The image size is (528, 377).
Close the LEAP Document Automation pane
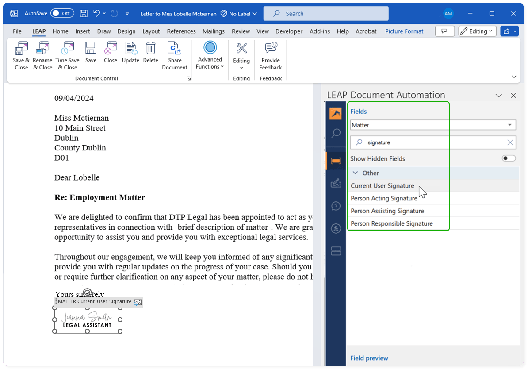pyautogui.click(x=513, y=96)
